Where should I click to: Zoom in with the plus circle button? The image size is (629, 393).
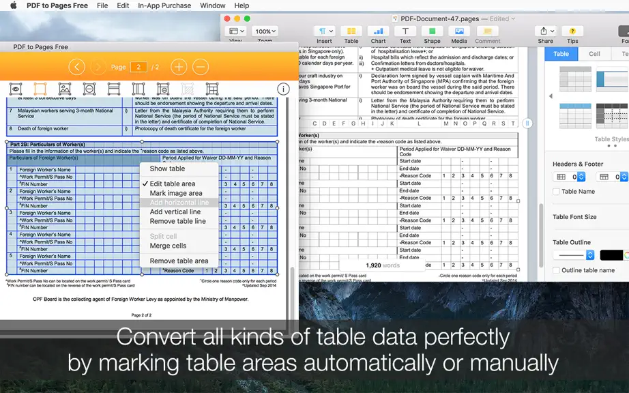coord(179,67)
